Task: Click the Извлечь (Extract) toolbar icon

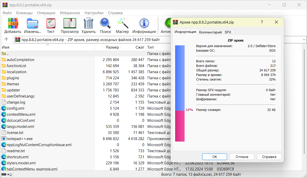Action: click(32, 26)
